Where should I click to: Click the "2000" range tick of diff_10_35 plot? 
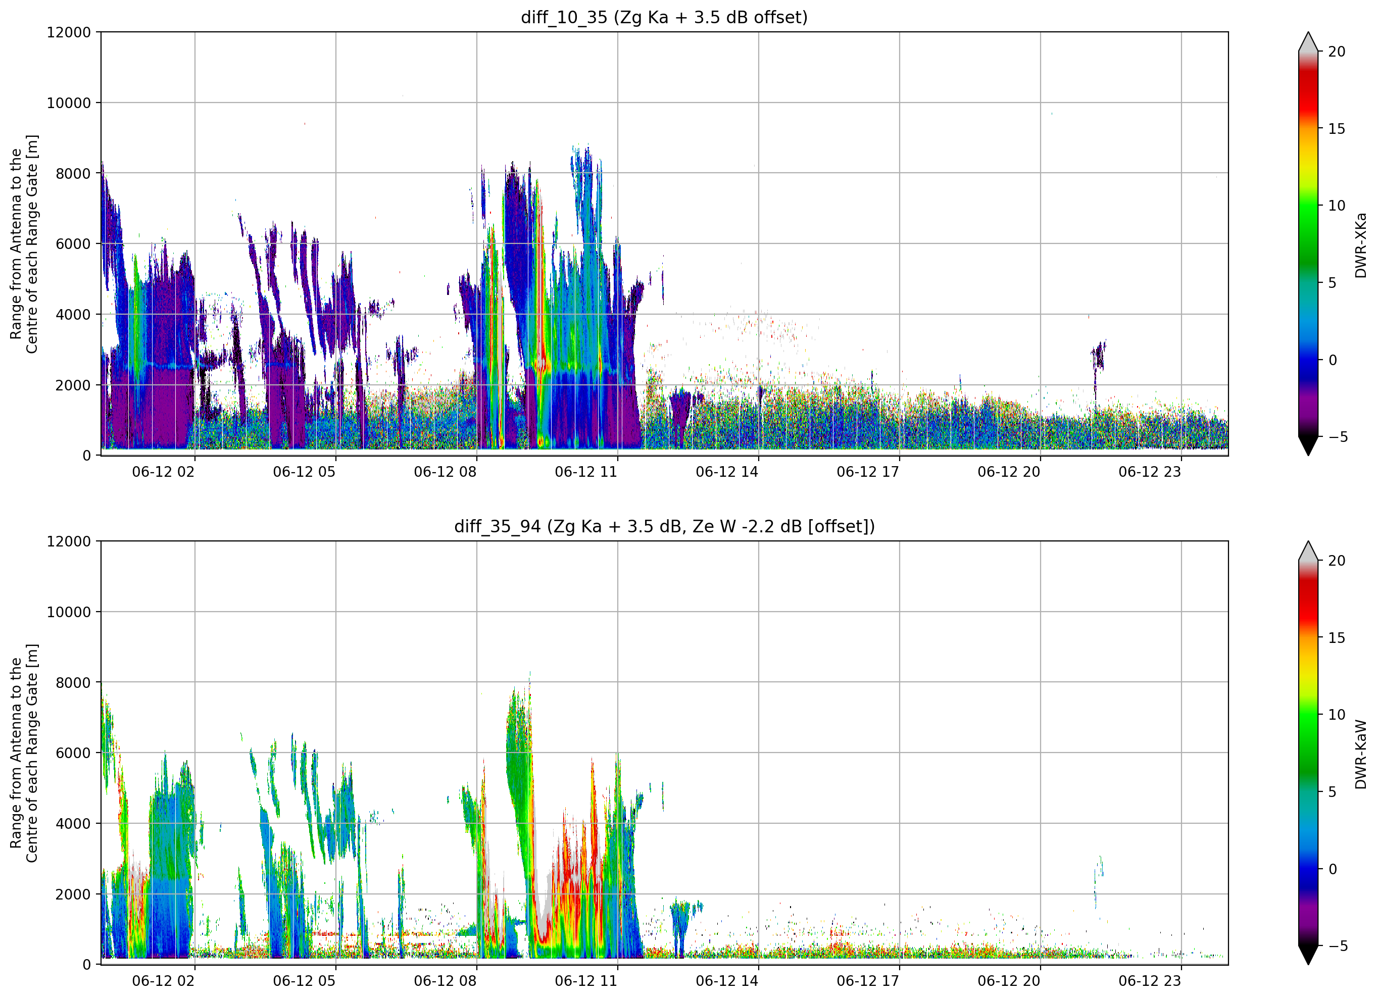pyautogui.click(x=73, y=385)
